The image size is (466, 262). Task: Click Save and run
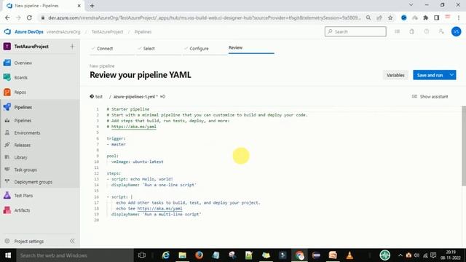click(x=430, y=75)
